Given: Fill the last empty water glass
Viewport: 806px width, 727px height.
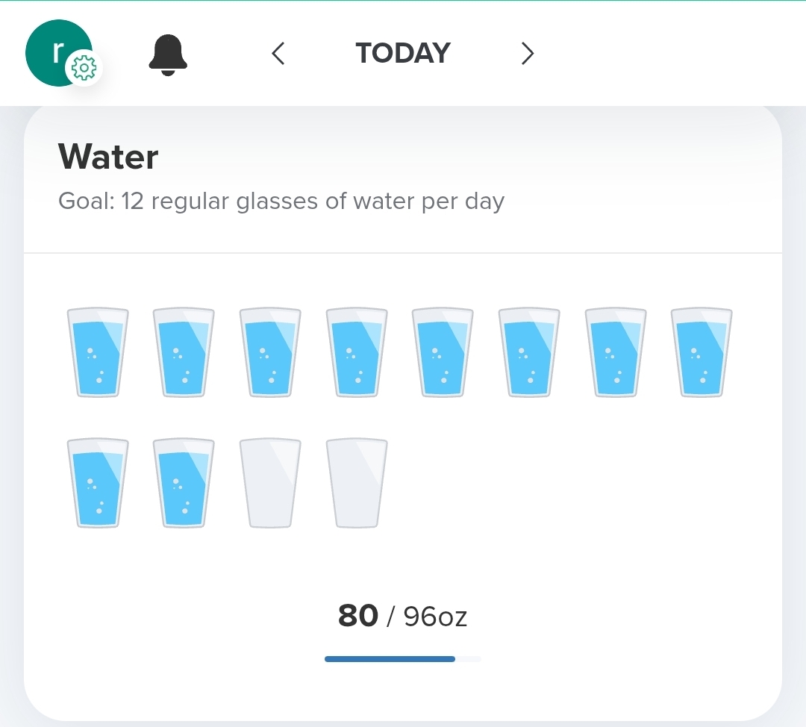Looking at the screenshot, I should click(357, 483).
